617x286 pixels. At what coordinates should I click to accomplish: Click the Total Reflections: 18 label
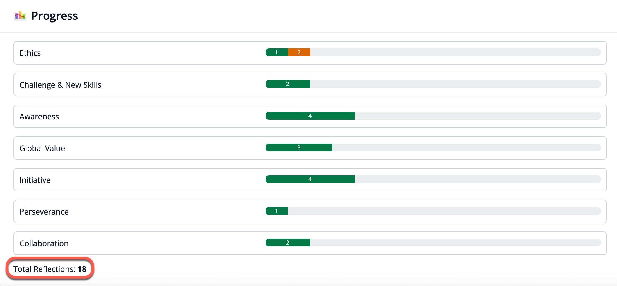50,269
